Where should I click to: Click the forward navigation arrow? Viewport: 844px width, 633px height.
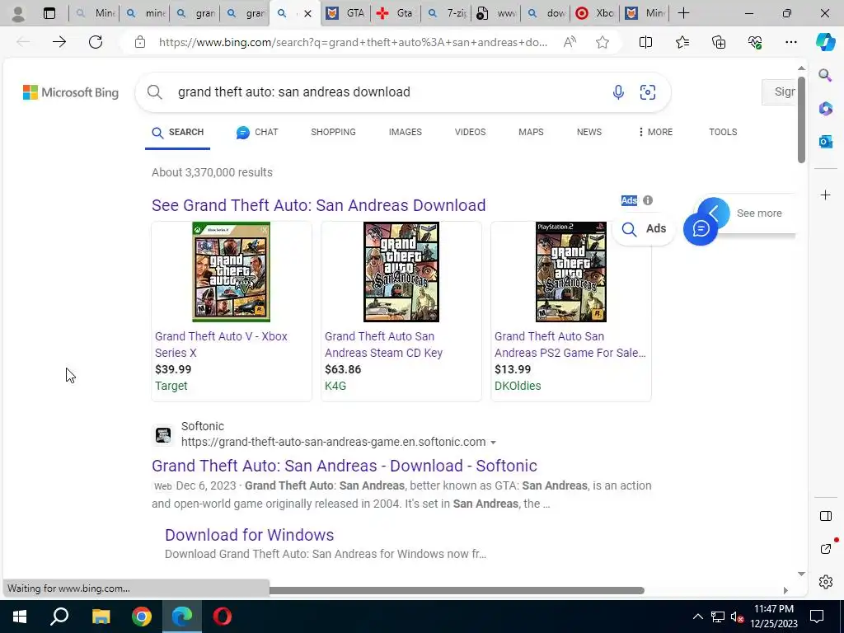(x=59, y=42)
